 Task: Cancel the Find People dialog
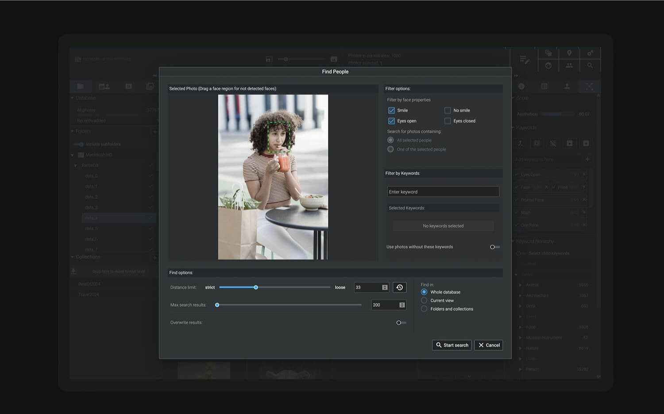tap(489, 345)
